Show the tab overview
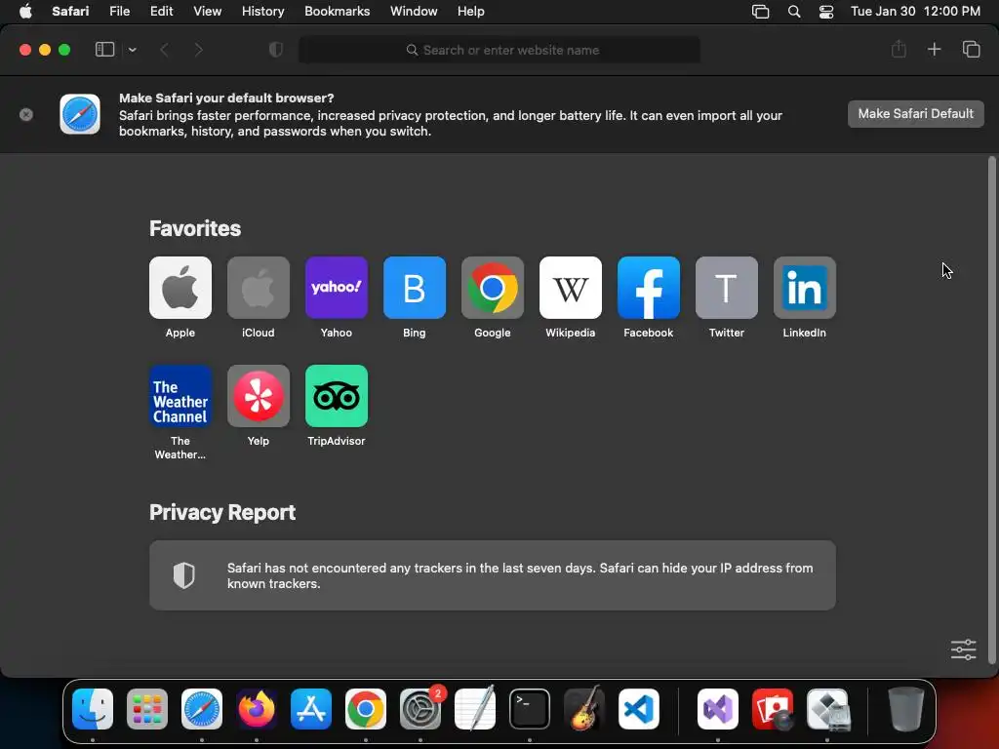This screenshot has height=749, width=999. [971, 49]
